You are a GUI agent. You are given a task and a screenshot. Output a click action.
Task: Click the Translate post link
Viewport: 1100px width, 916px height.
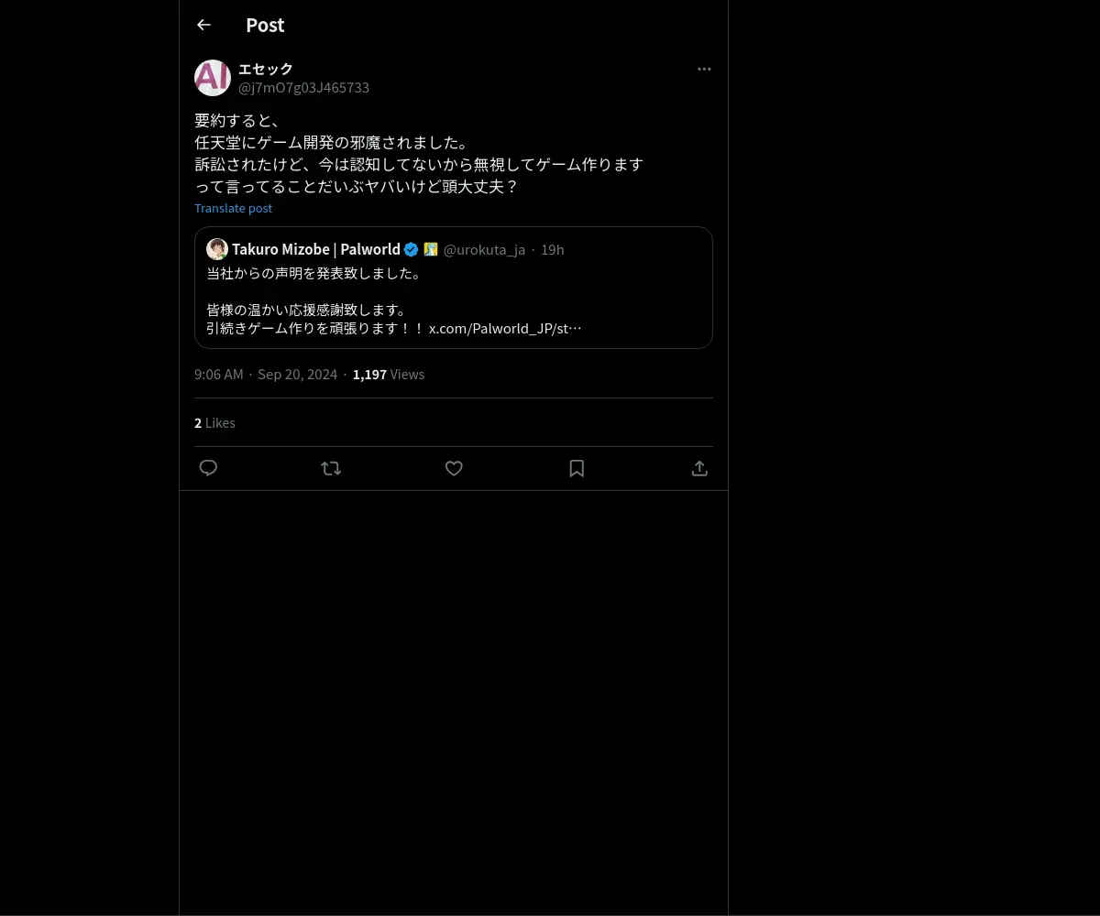click(233, 208)
